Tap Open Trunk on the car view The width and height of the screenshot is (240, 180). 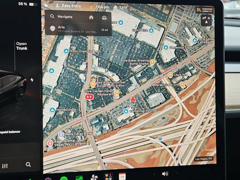pos(22,46)
